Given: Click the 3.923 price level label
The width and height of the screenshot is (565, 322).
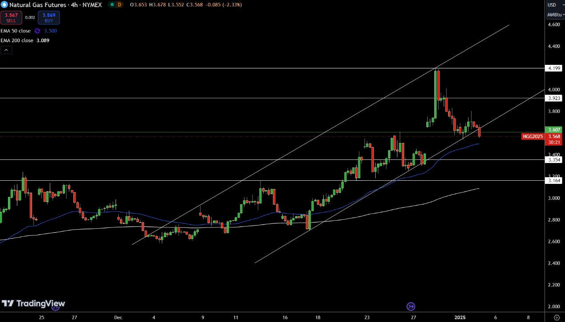Looking at the screenshot, I should (554, 98).
